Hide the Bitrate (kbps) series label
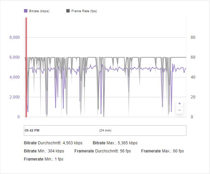The image size is (210, 174). 39,11
